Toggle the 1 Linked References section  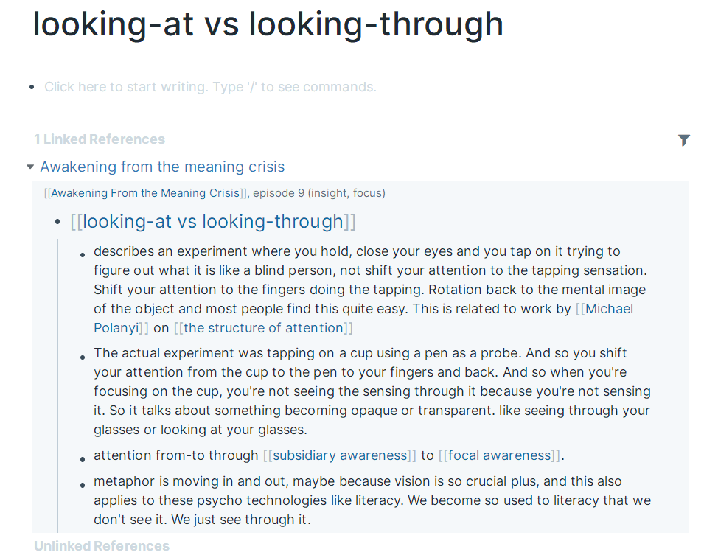point(100,139)
